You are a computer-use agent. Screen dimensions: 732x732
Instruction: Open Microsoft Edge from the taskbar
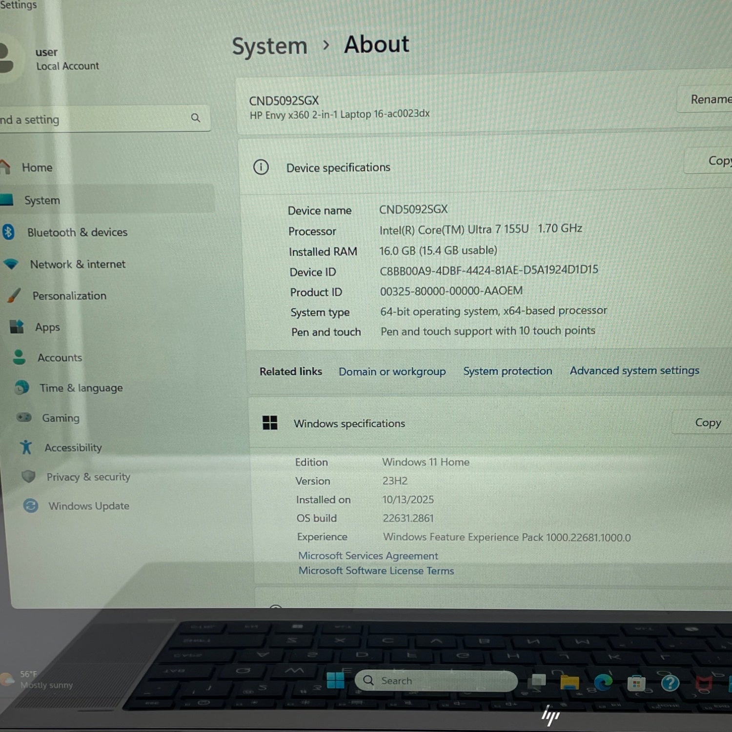point(603,682)
